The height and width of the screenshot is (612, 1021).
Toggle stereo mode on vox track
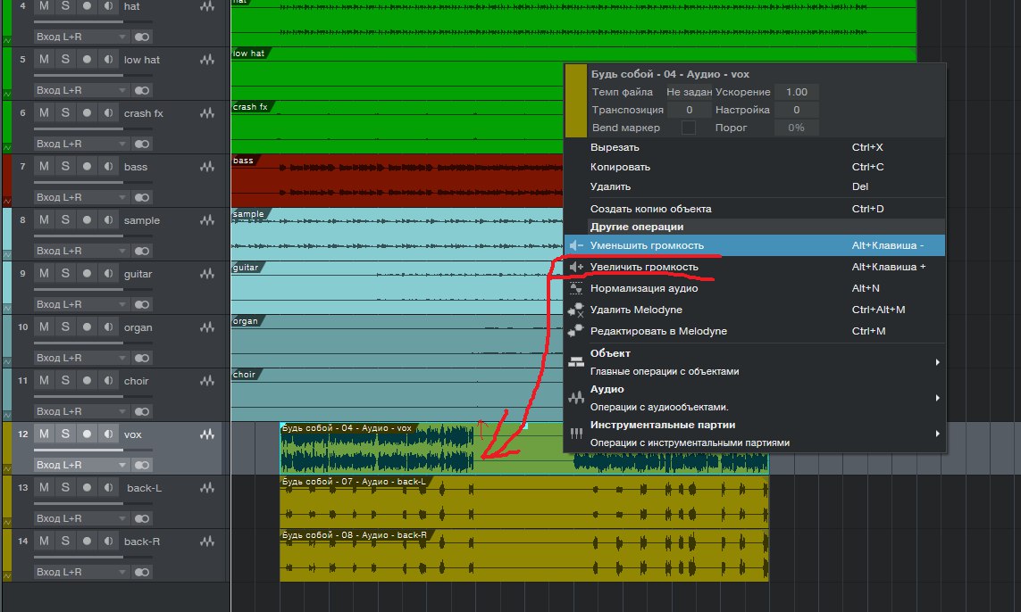[x=142, y=465]
